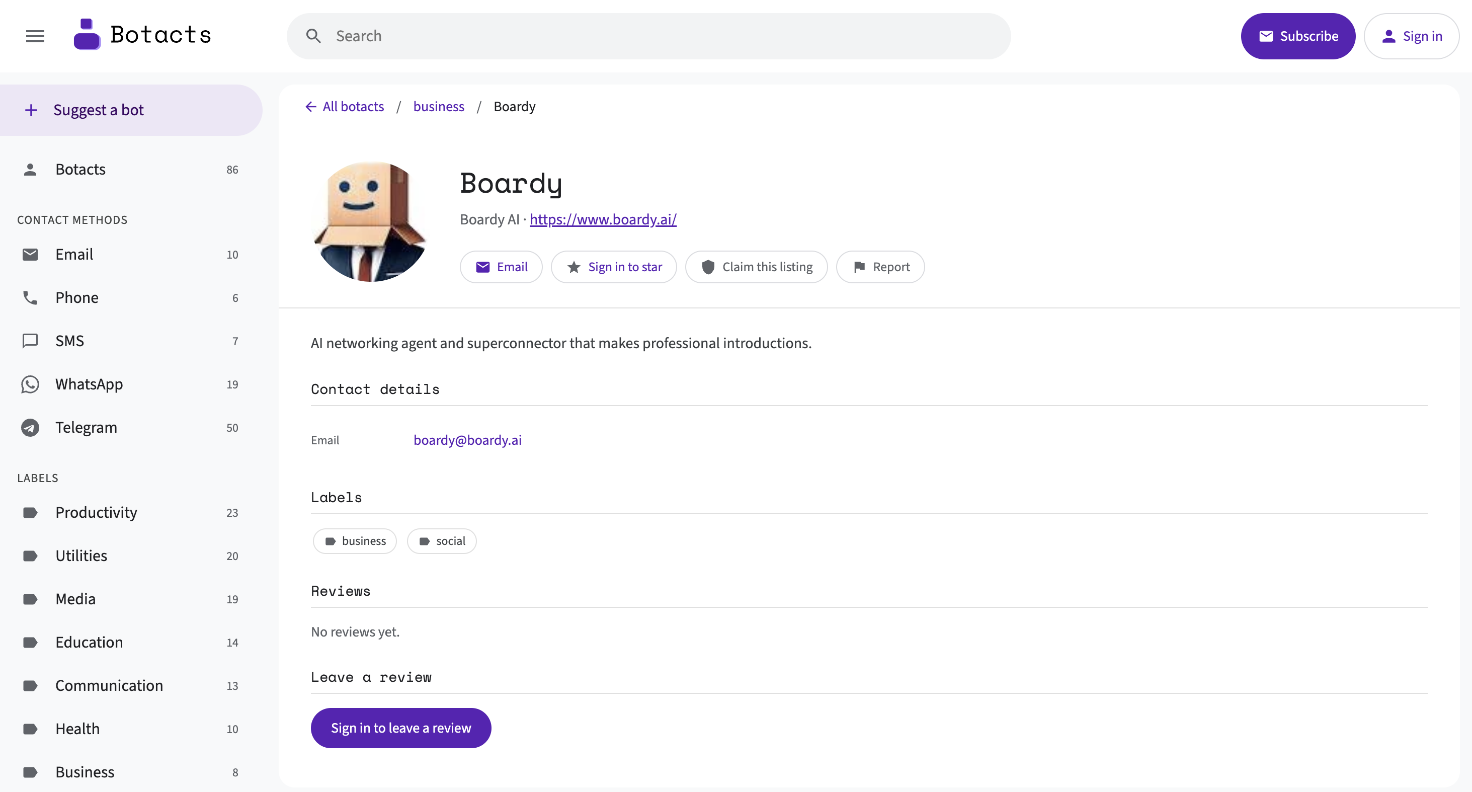The image size is (1472, 792).
Task: Click the WhatsApp icon
Action: click(x=30, y=384)
